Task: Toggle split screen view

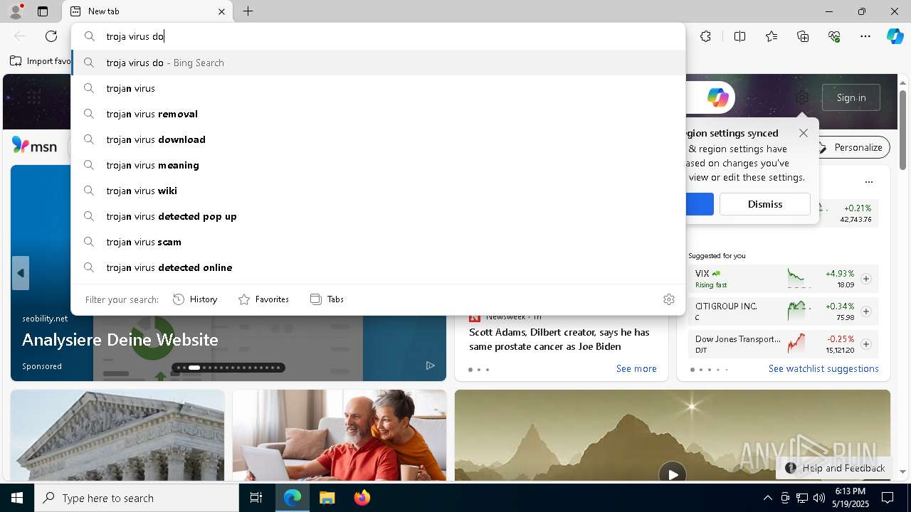Action: [x=739, y=36]
